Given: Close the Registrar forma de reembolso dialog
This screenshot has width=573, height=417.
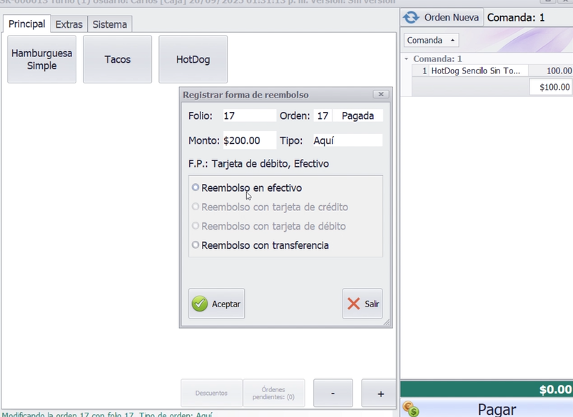Looking at the screenshot, I should tap(381, 94).
